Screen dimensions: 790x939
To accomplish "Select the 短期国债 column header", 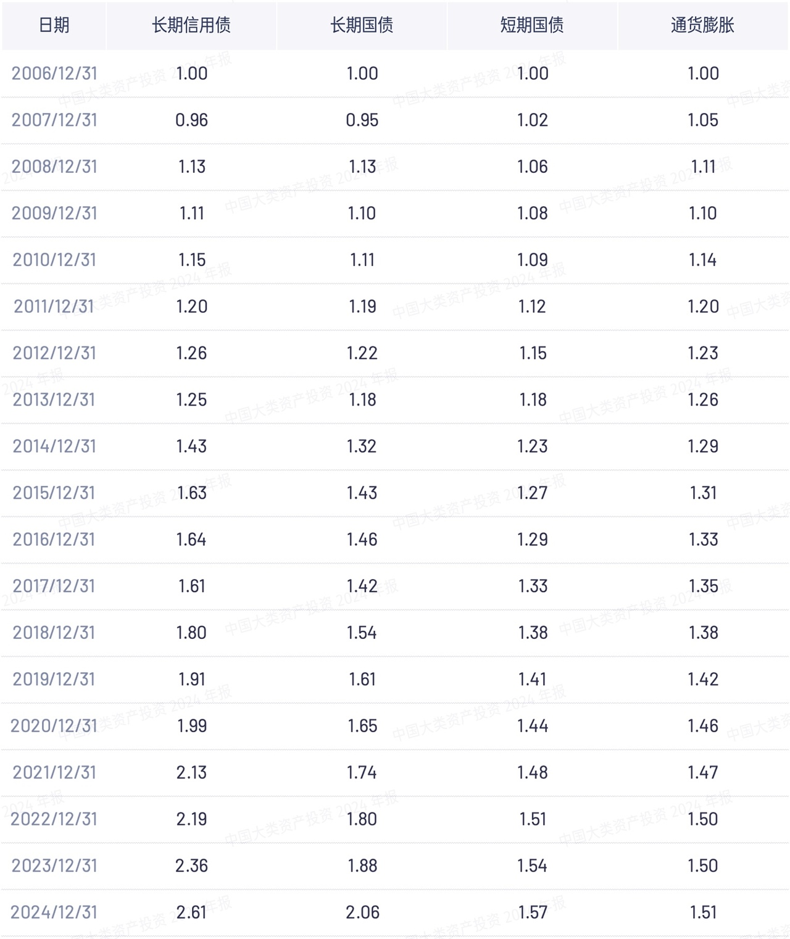I will pyautogui.click(x=532, y=25).
